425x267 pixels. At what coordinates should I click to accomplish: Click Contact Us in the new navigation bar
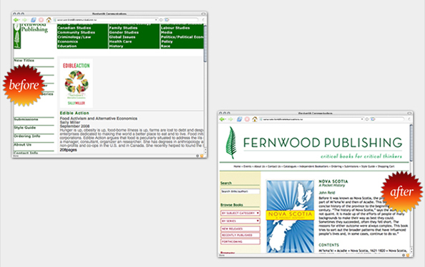coord(274,166)
